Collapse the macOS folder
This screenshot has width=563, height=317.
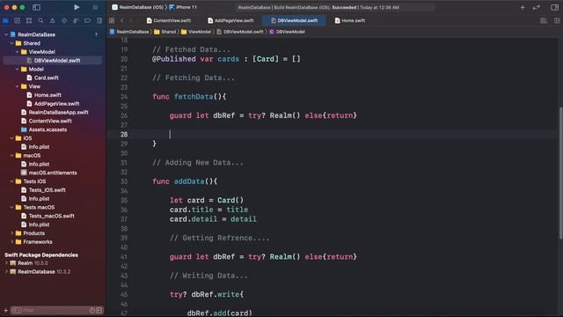pos(11,155)
